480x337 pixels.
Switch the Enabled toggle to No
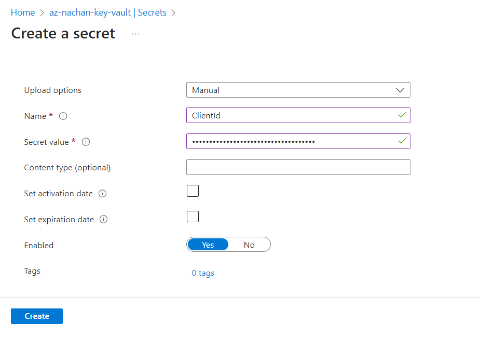249,245
